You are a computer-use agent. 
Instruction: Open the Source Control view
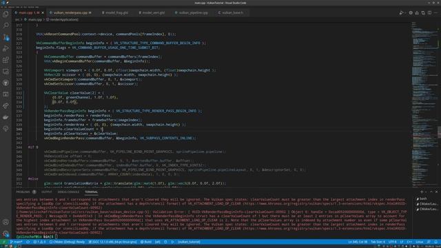tap(6, 37)
